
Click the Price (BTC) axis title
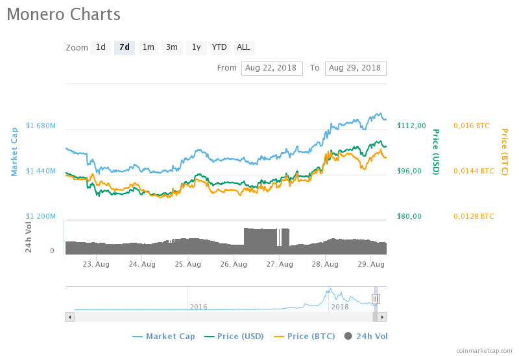[504, 152]
